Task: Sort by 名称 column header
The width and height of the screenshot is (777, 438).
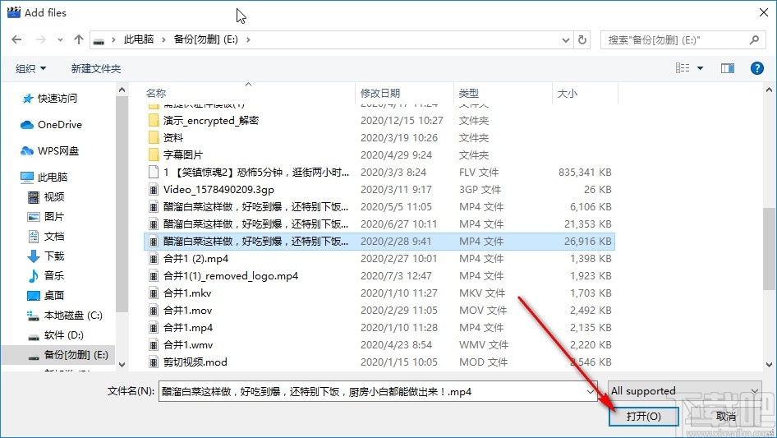Action: [x=156, y=93]
